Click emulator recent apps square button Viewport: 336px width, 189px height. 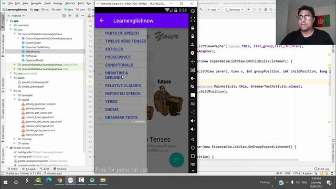[x=193, y=156]
